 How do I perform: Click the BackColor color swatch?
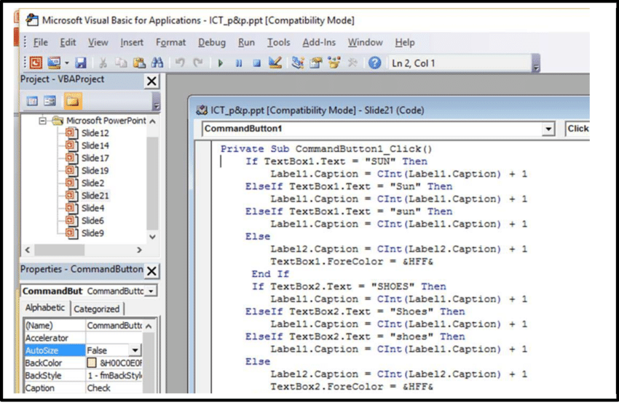coord(92,363)
